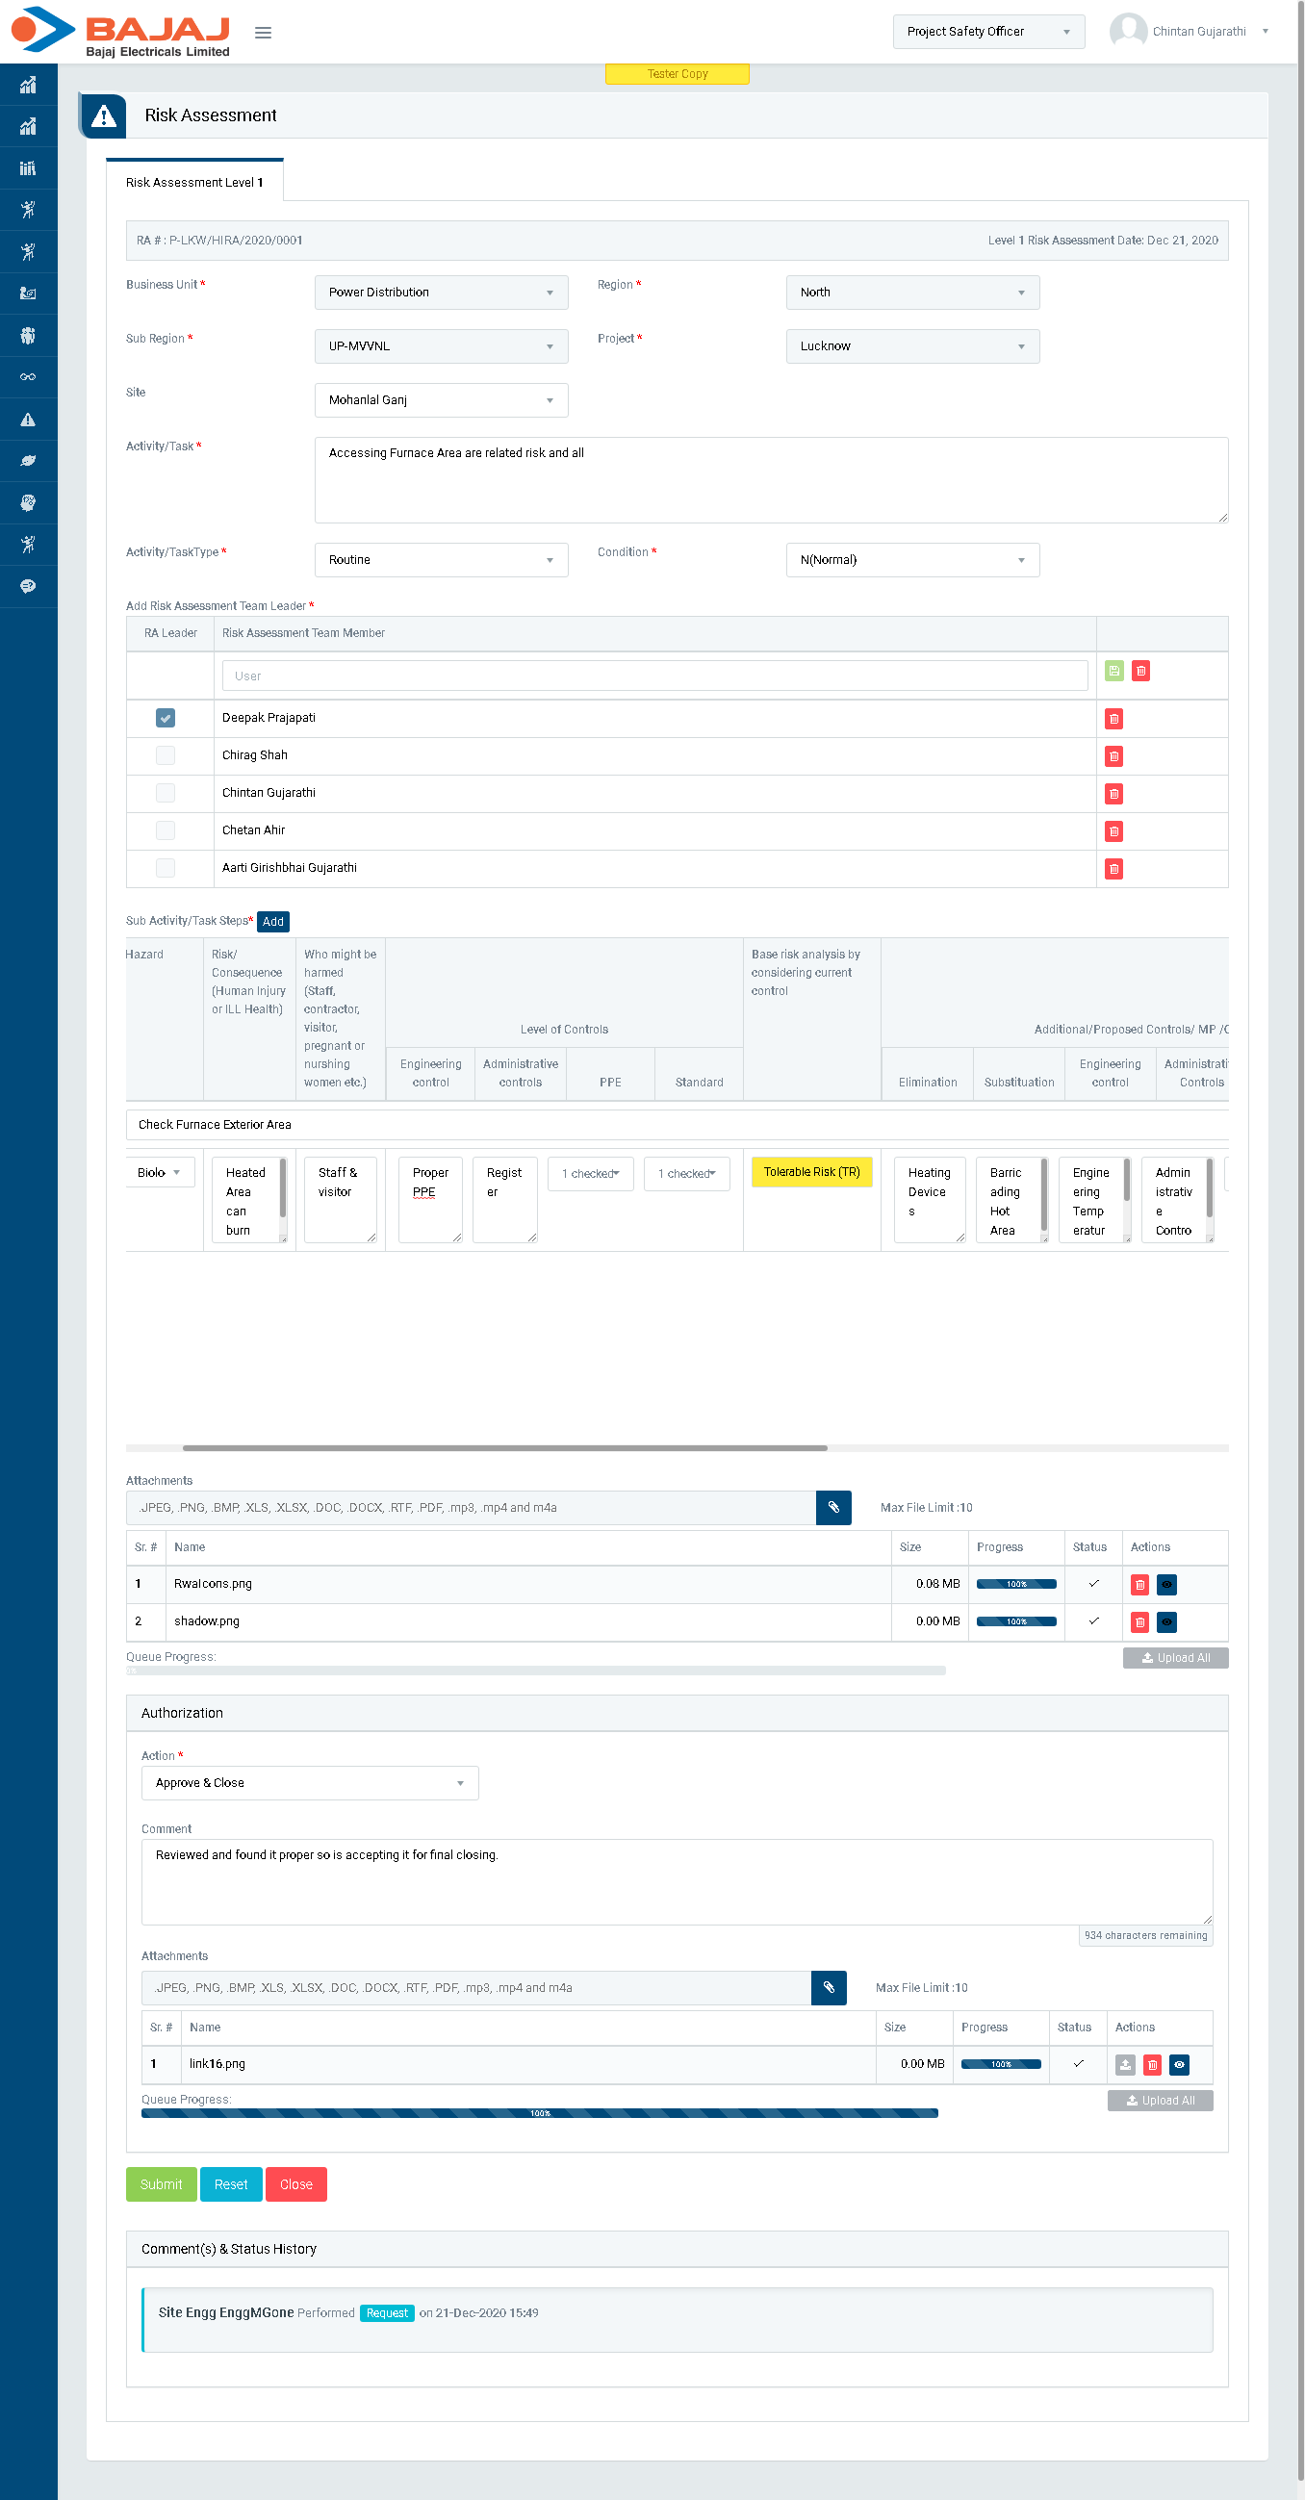Click the green Submit button
This screenshot has height=2500, width=1305.
click(x=161, y=2183)
